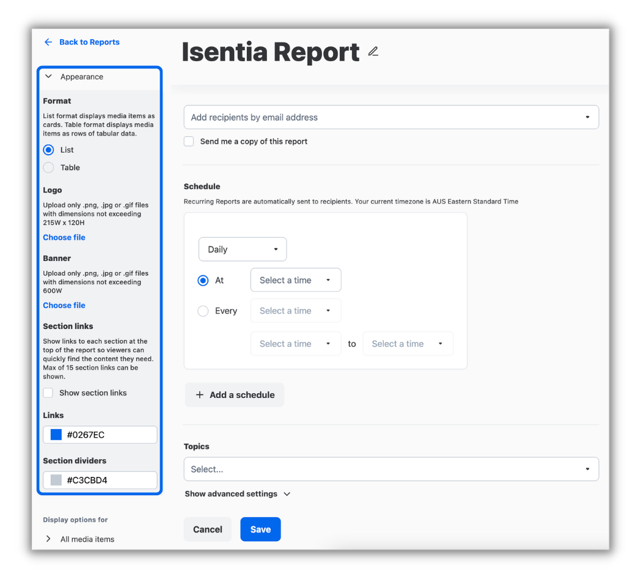The image size is (641, 579).
Task: Click the blue Links color swatch
Action: coord(56,434)
